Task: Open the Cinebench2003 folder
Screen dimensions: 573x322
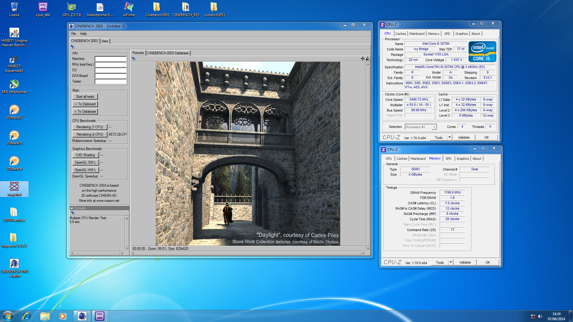Action: pyautogui.click(x=157, y=9)
